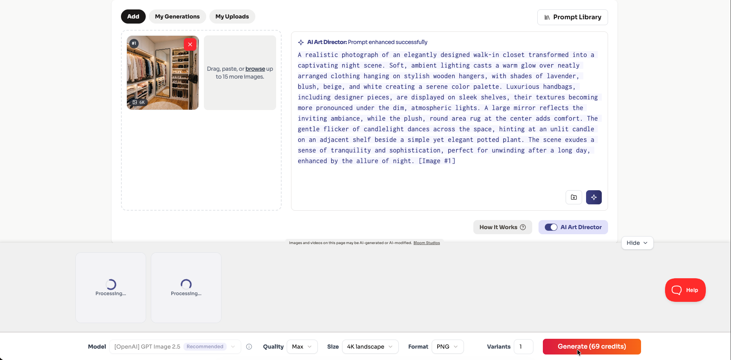Click the browse link to upload images
This screenshot has width=731, height=360.
255,69
